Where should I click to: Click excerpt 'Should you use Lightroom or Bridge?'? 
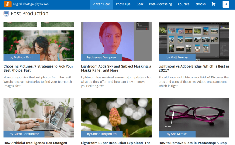pos(194,82)
